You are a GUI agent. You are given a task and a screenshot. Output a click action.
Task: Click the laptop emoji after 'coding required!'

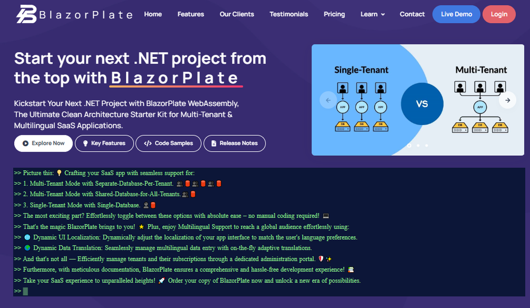coord(326,216)
